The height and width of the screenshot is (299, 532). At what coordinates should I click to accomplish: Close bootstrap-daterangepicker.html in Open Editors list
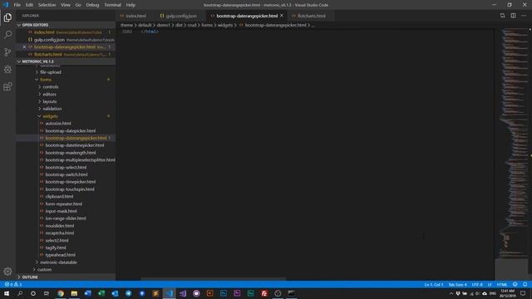24,47
